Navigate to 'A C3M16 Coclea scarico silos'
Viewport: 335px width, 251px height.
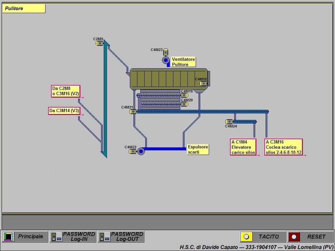(x=283, y=147)
